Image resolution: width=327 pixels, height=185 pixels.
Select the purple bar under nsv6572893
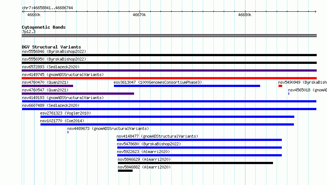pos(169,70)
